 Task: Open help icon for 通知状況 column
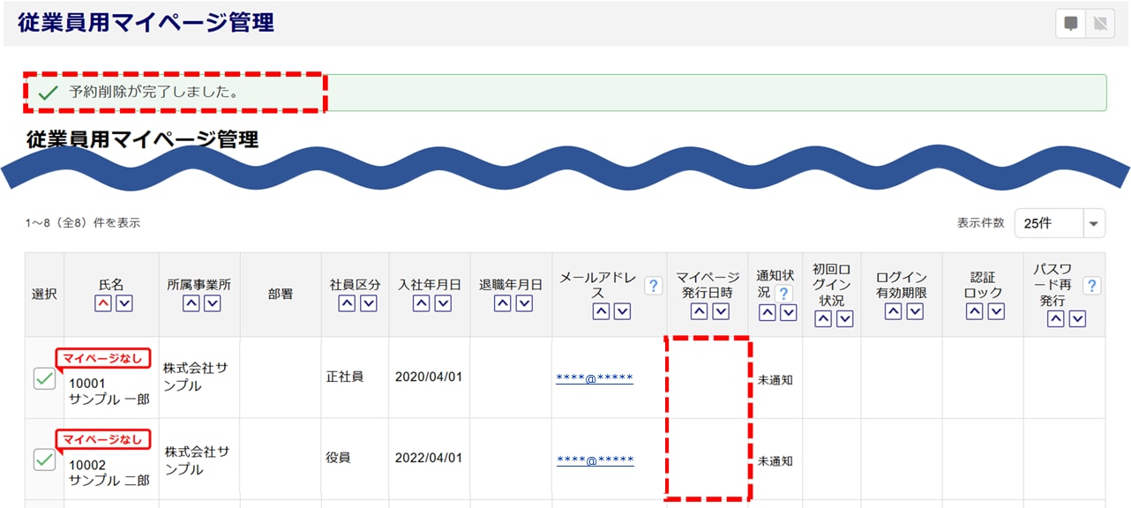[783, 293]
